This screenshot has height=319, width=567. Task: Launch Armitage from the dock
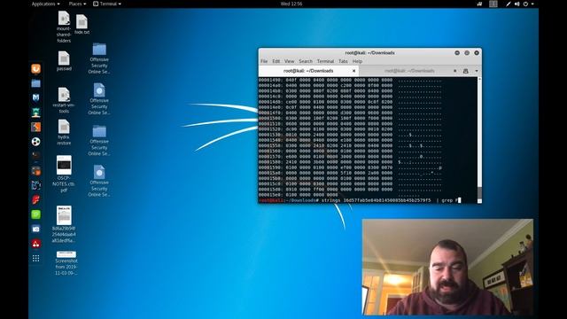tap(35, 113)
